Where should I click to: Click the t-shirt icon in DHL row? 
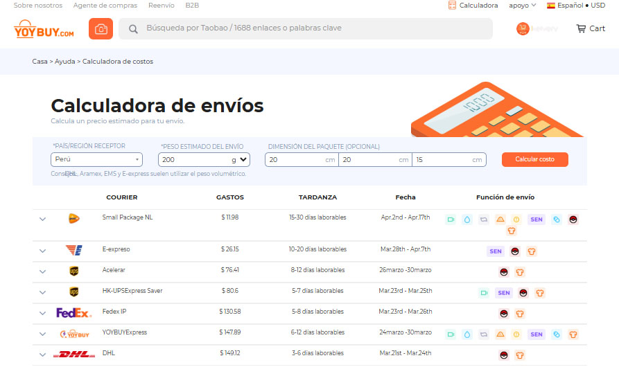click(520, 355)
